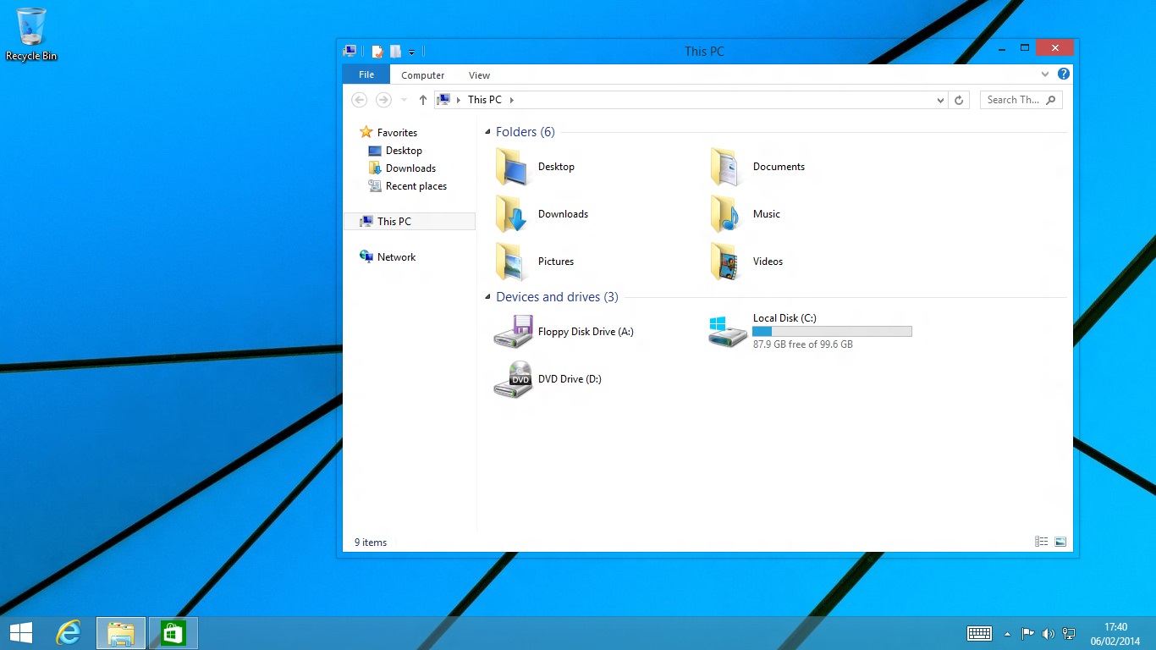Collapse the Devices and drives group
Screen dimensions: 1156x650
coord(487,297)
